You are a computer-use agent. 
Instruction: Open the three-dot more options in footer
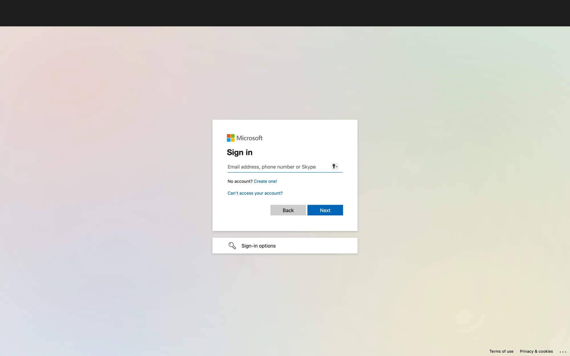[563, 352]
